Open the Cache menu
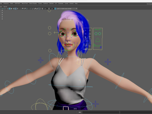The height and width of the screenshot is (114, 152). coord(66,3)
